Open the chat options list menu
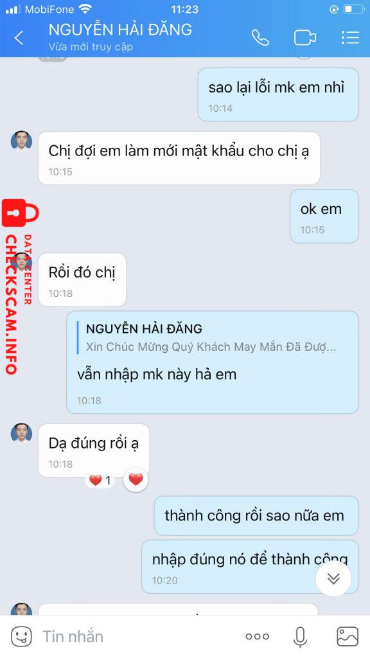The height and width of the screenshot is (658, 370). 350,38
